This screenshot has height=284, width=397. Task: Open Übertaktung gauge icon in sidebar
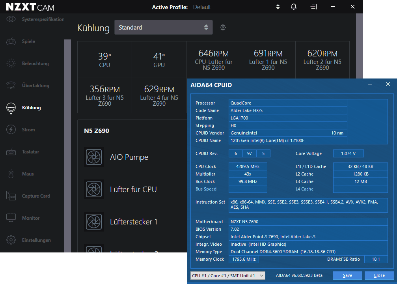[11, 85]
